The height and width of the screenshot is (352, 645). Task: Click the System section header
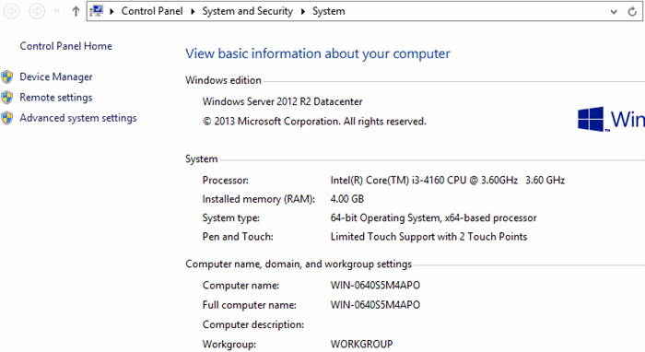point(201,159)
